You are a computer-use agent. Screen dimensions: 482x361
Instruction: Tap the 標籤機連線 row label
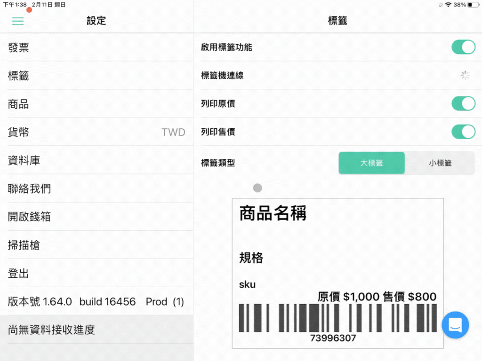[222, 76]
